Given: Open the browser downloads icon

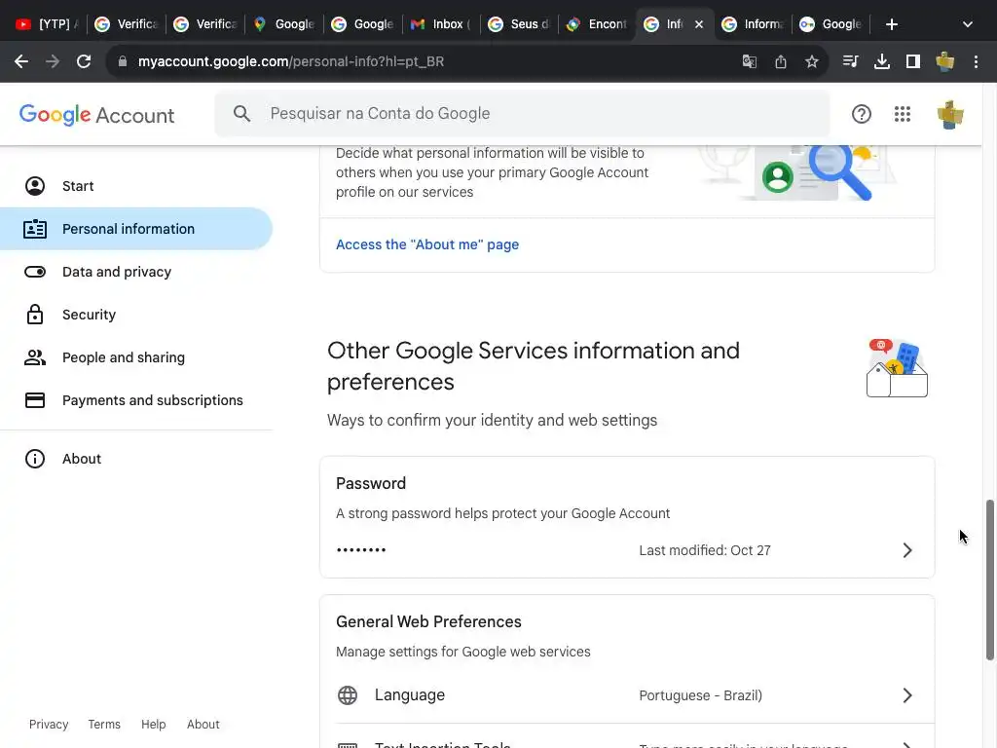Looking at the screenshot, I should [x=882, y=61].
